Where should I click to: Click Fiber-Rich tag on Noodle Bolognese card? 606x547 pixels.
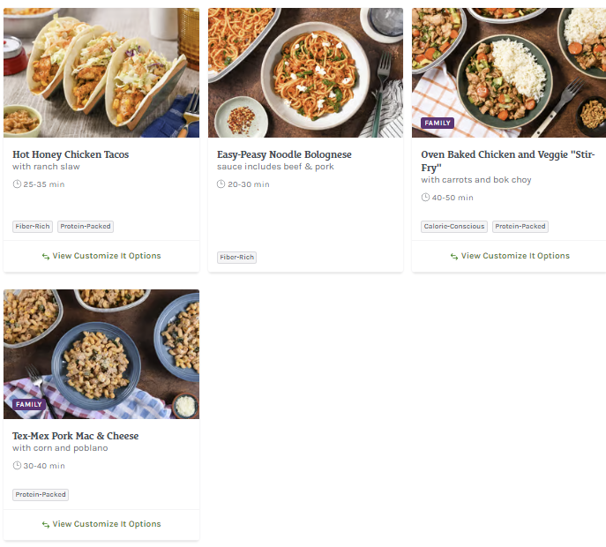237,258
